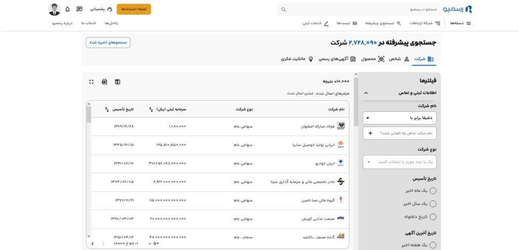Click the جستجوهای ذخیره شده button
This screenshot has height=250, width=519.
click(x=108, y=43)
